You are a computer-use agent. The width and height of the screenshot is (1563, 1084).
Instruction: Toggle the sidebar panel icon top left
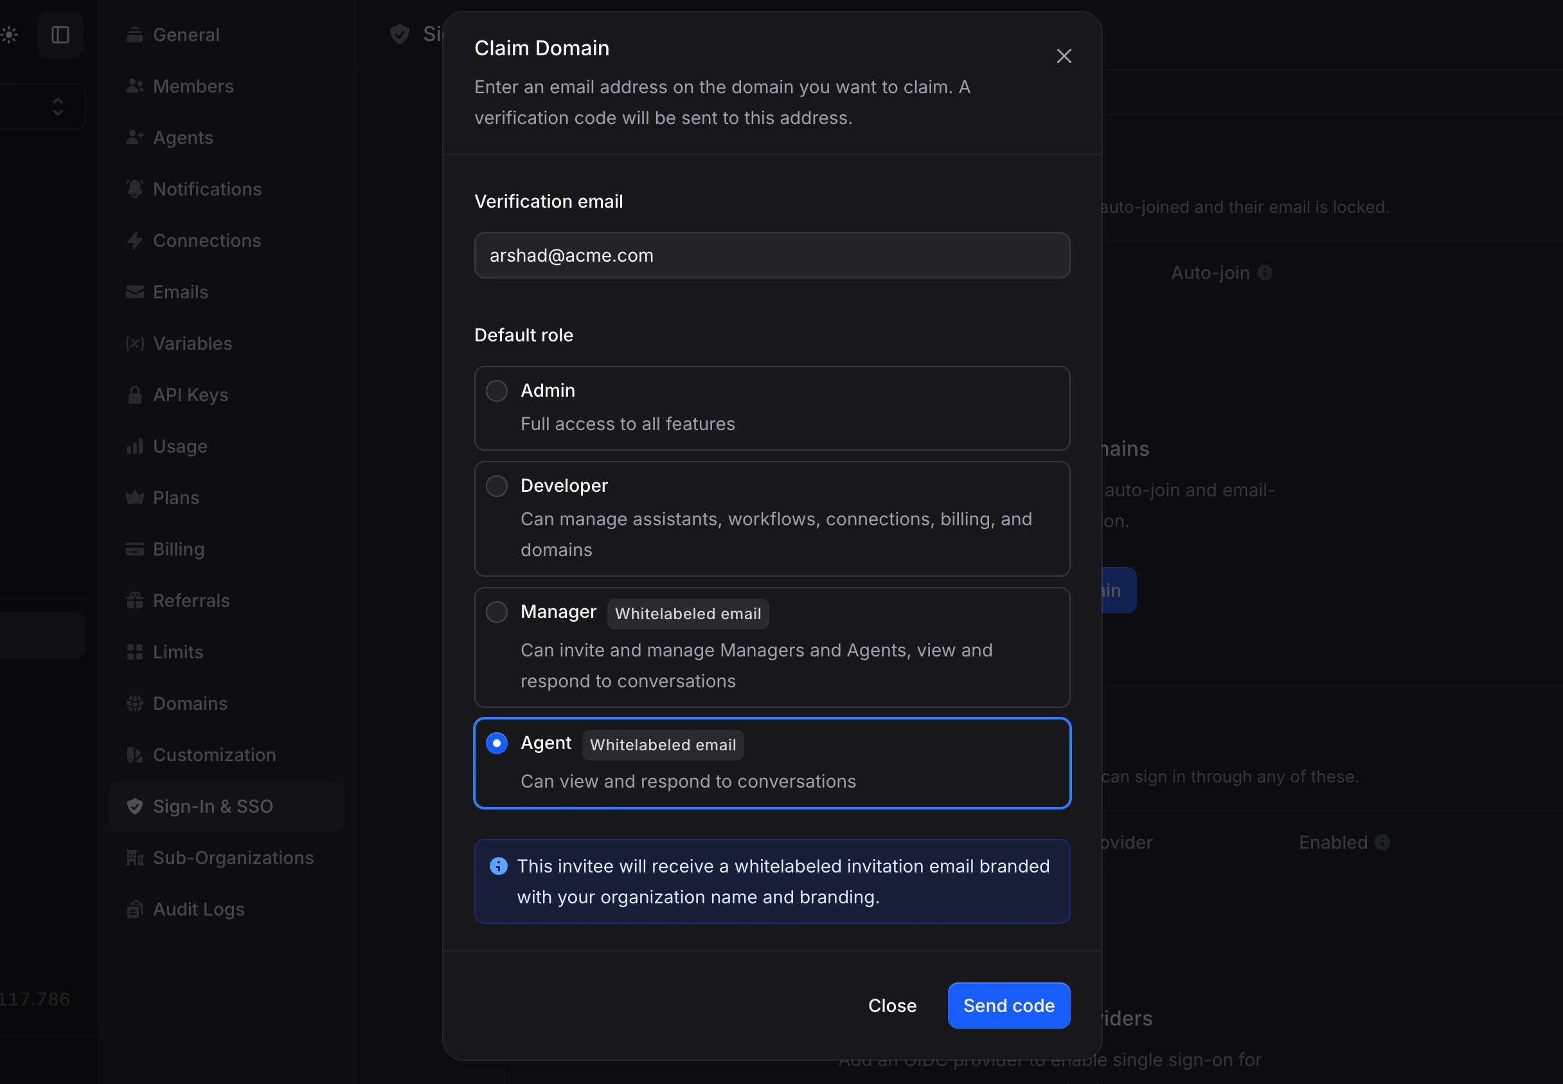[x=60, y=34]
